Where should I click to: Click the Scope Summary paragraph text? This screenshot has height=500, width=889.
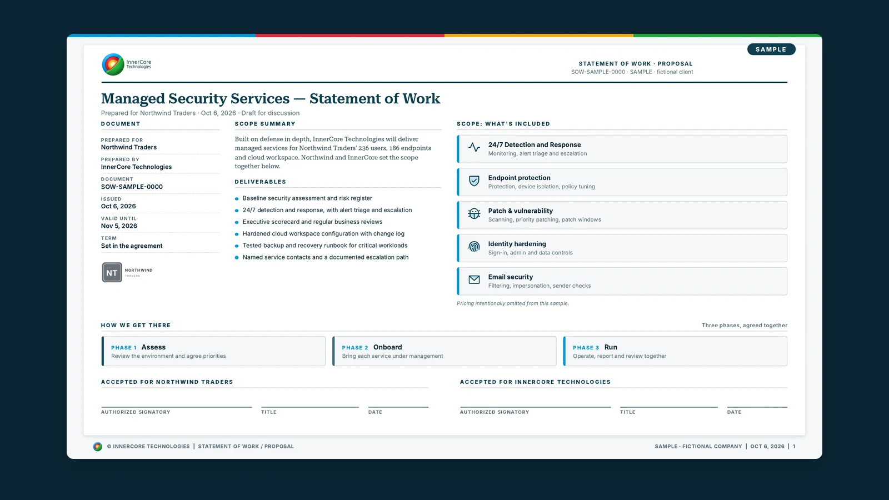[333, 153]
